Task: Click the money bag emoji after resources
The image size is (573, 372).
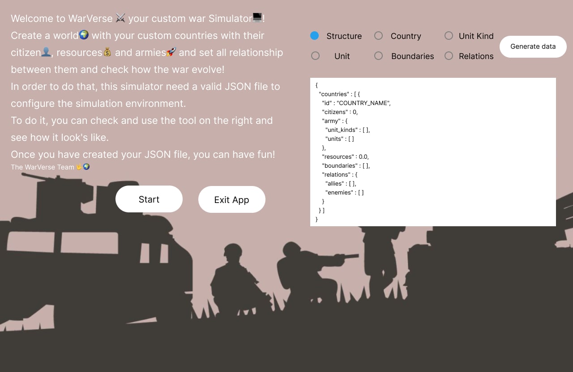Action: 107,52
